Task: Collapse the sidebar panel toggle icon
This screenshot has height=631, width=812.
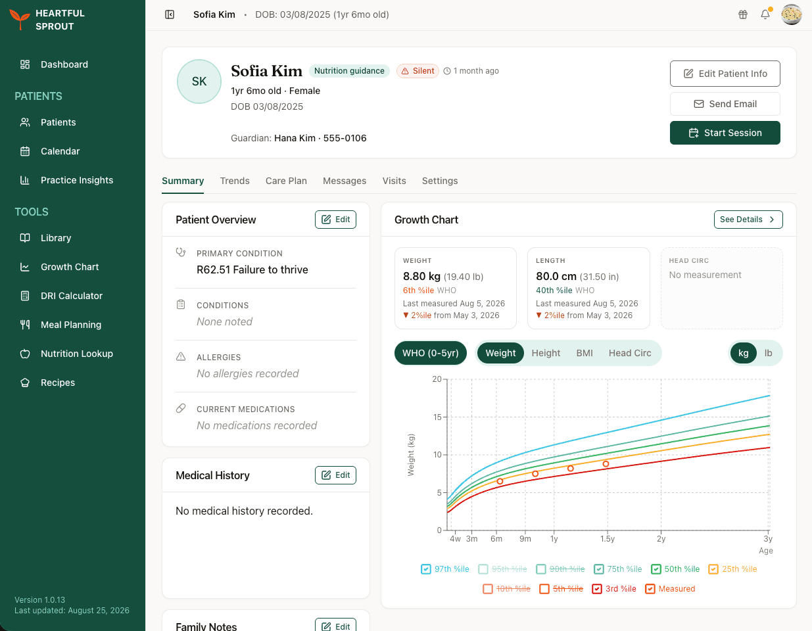Action: [170, 14]
